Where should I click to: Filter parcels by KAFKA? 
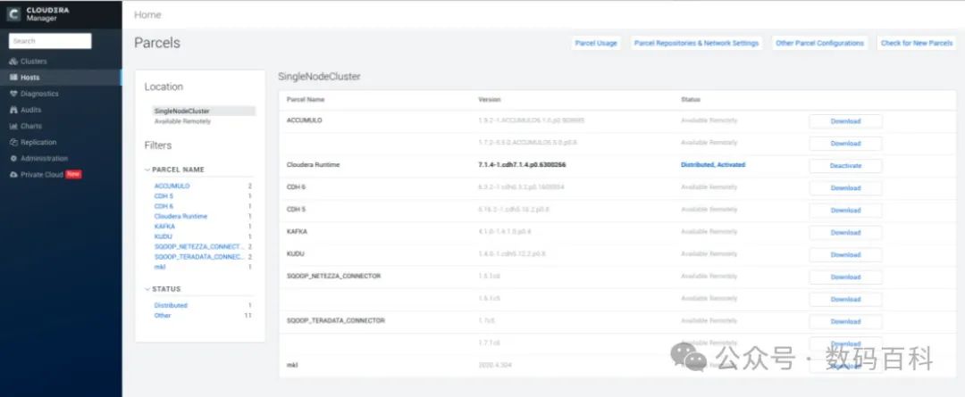164,226
